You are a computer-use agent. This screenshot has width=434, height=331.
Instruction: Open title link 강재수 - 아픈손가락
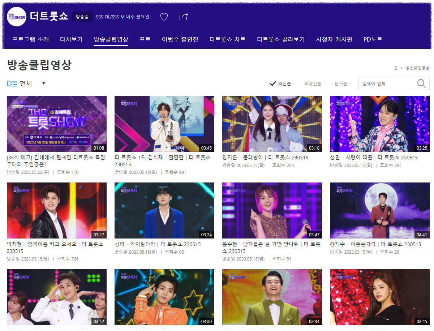(375, 244)
